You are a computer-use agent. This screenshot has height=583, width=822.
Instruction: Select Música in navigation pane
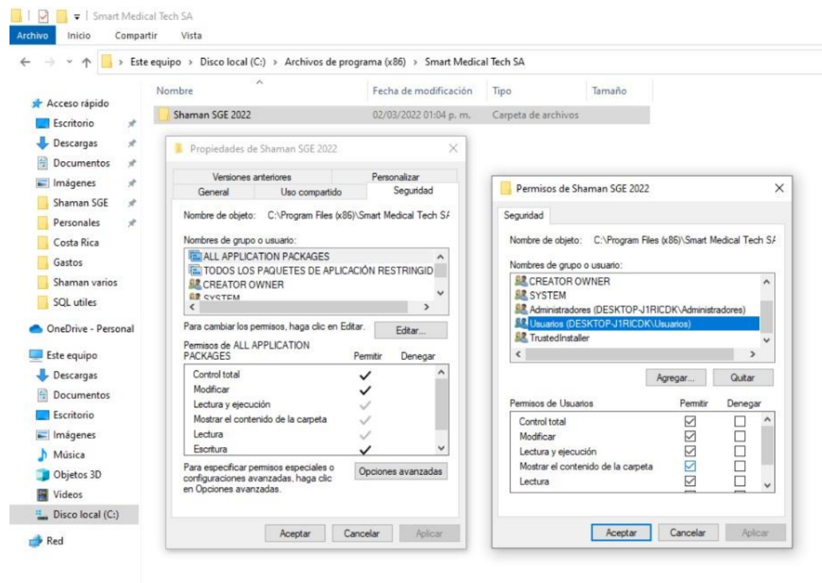pos(68,454)
